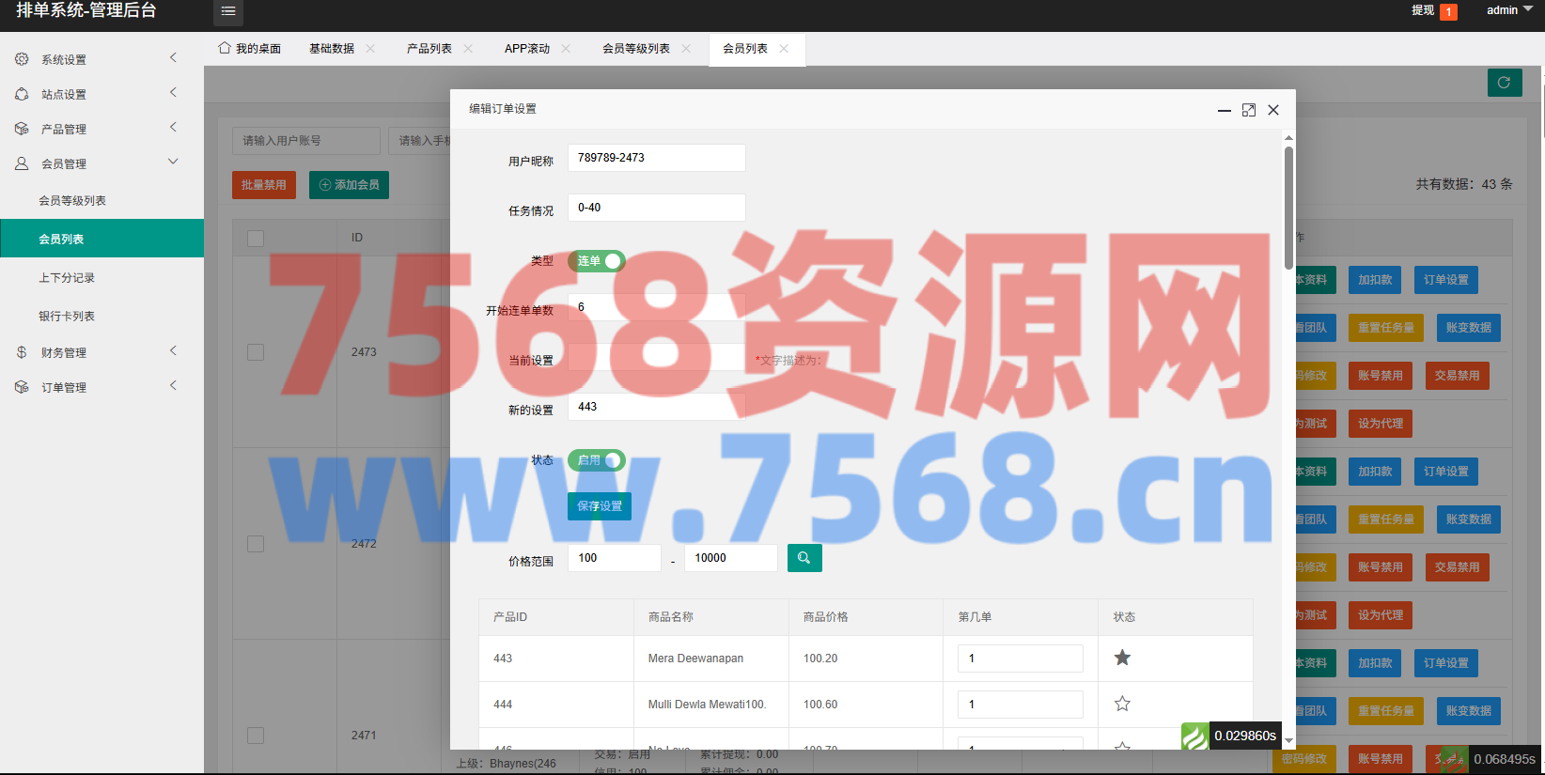This screenshot has height=775, width=1545.
Task: Open the admin user dropdown
Action: 1508,10
